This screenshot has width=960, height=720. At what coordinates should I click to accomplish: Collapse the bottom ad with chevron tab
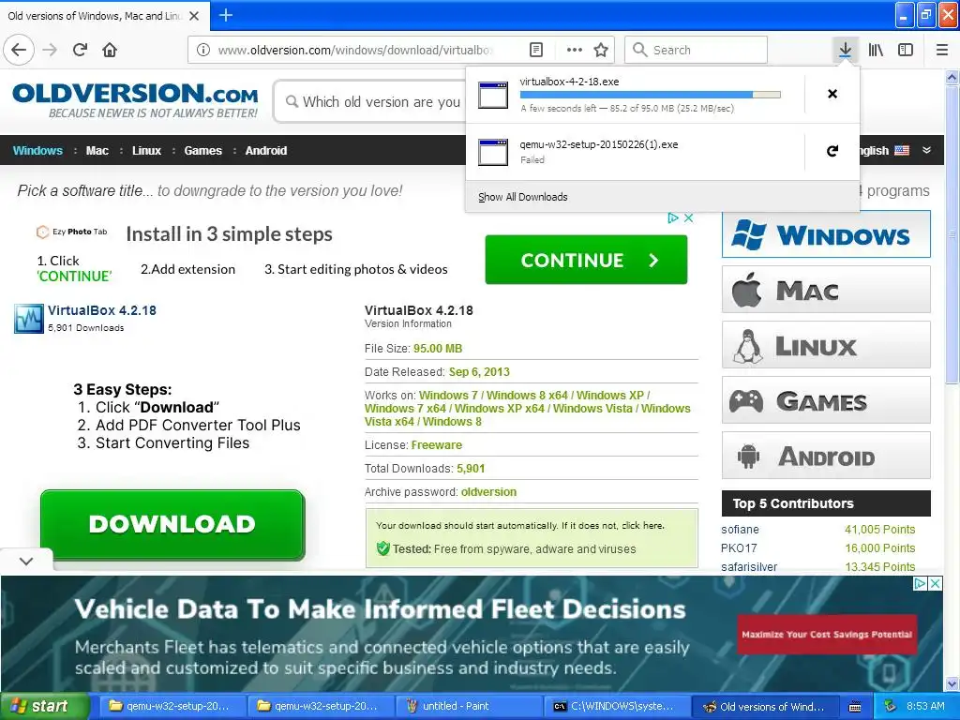(26, 561)
